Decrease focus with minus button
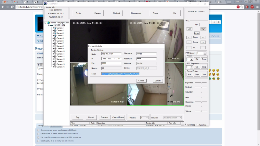Screen dimensions: 260x146 point(189,42)
